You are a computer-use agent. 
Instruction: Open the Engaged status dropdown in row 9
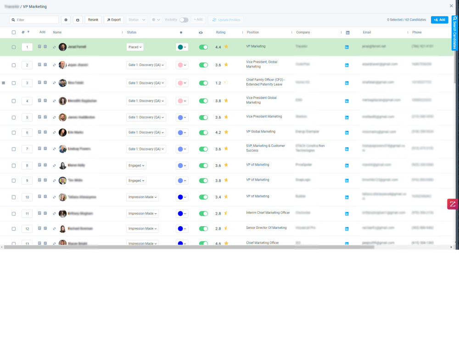[136, 180]
